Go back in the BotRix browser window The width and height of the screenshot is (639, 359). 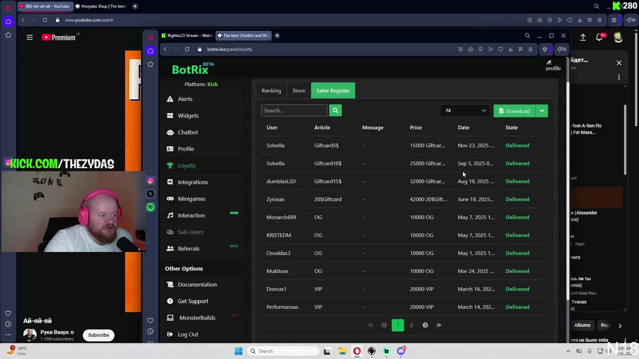(x=165, y=49)
